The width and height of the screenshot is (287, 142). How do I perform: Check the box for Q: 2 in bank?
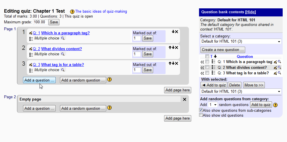point(207,67)
